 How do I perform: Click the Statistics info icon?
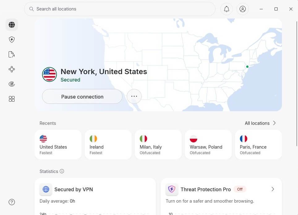[62, 171]
